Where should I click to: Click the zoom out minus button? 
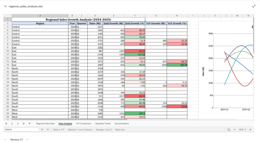point(234,130)
